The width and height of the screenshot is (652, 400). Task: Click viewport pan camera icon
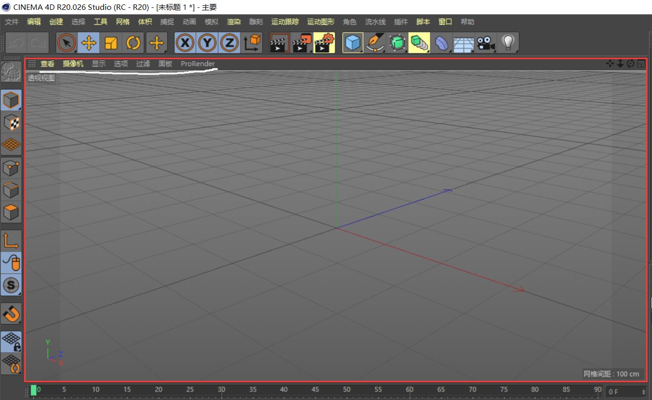pos(610,64)
